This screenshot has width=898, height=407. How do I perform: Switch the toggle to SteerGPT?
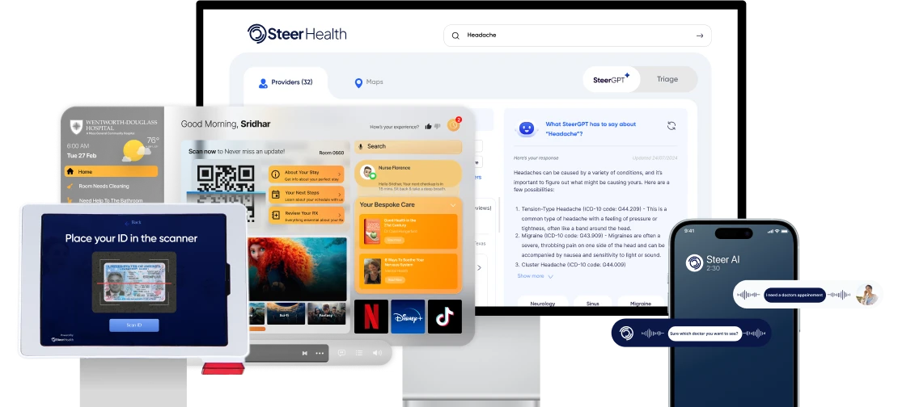point(611,79)
